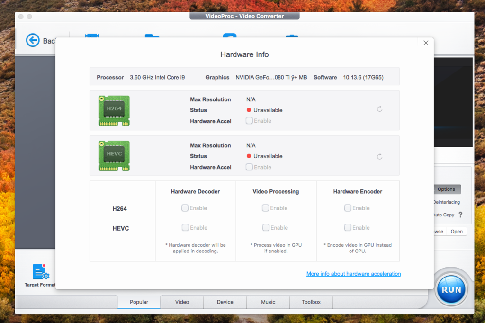Viewport: 485px width, 323px height.
Task: Go to the Music tab
Action: [268, 302]
